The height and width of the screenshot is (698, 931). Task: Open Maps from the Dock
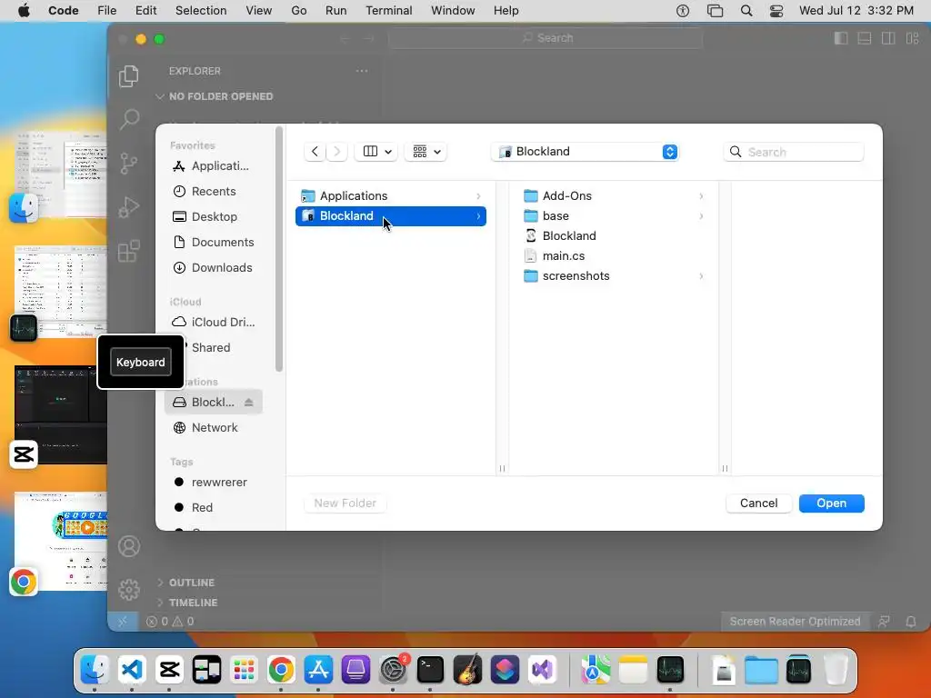point(596,670)
